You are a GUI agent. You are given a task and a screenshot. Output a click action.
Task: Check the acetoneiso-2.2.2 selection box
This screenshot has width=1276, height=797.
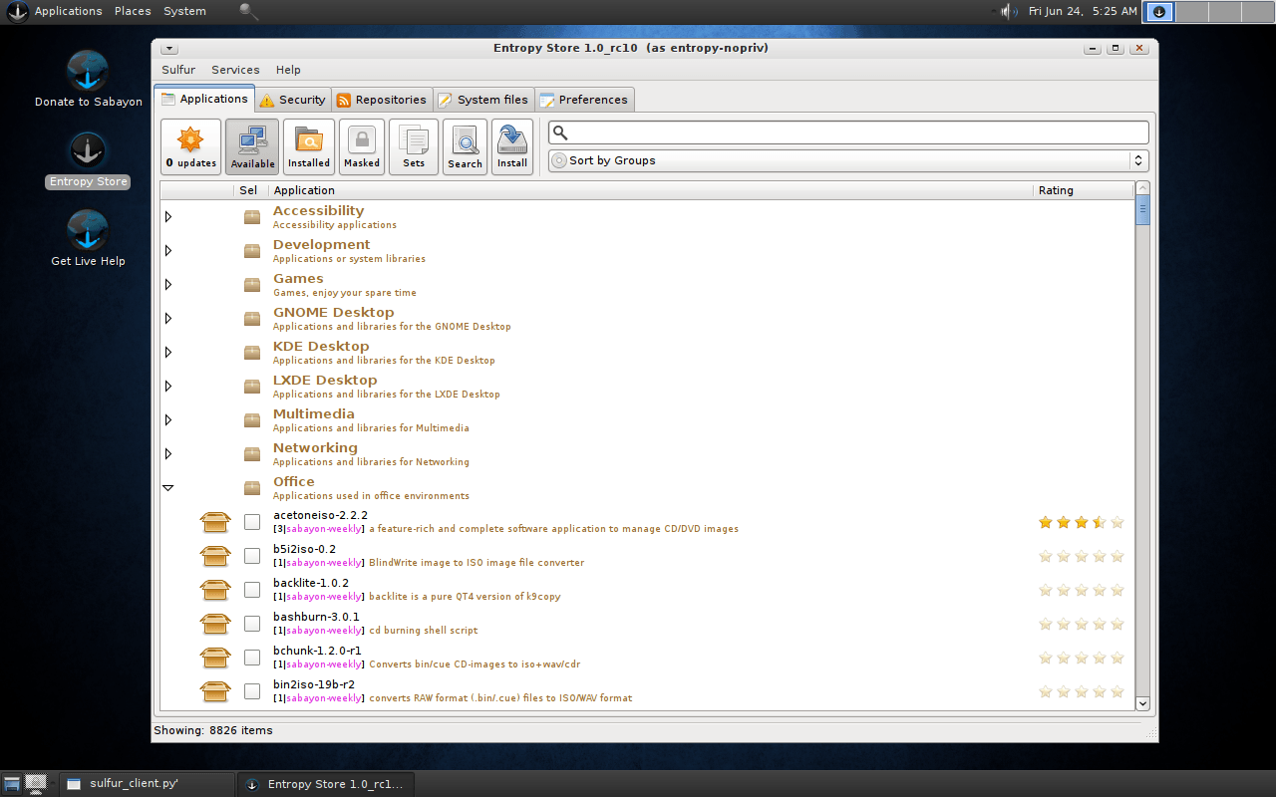coord(252,522)
